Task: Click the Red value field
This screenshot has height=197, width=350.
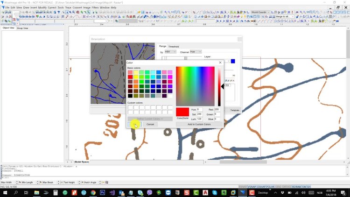Action: [217, 109]
